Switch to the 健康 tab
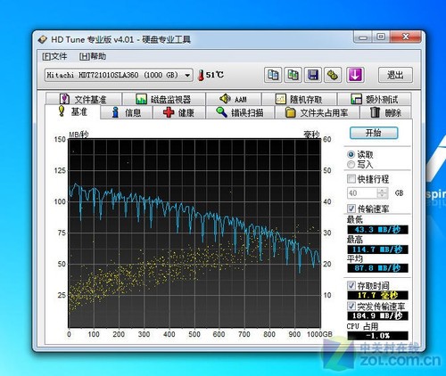This screenshot has height=376, width=446. point(179,112)
